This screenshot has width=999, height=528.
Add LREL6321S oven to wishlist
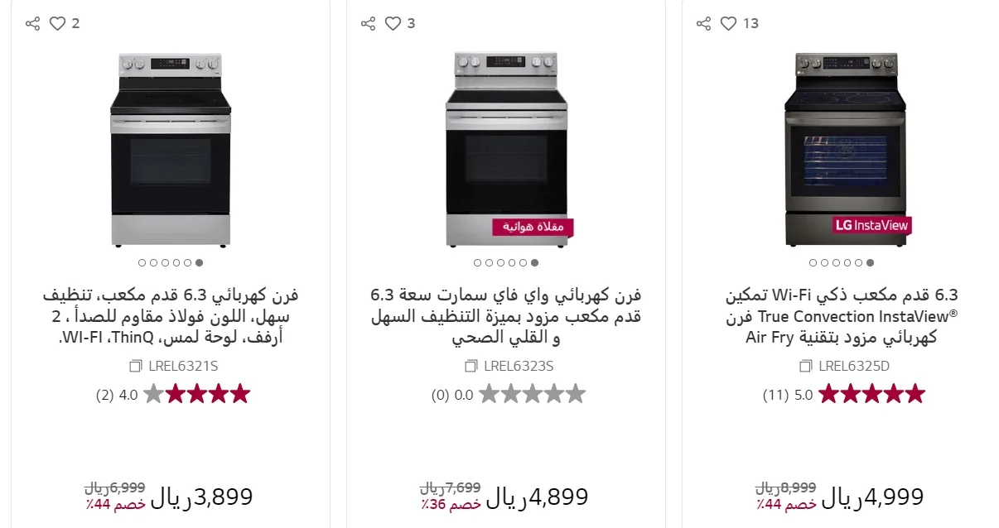pyautogui.click(x=57, y=23)
